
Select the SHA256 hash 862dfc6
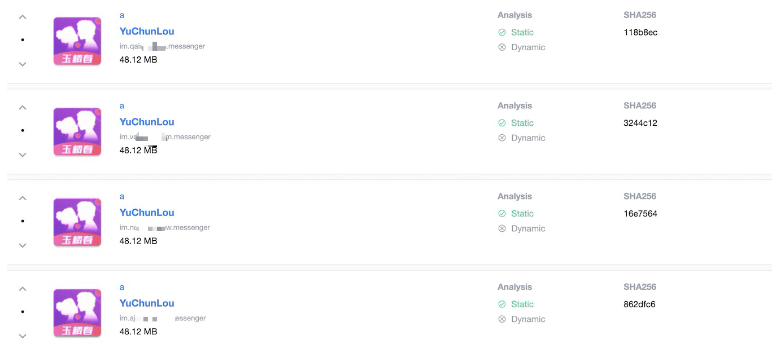pos(639,305)
